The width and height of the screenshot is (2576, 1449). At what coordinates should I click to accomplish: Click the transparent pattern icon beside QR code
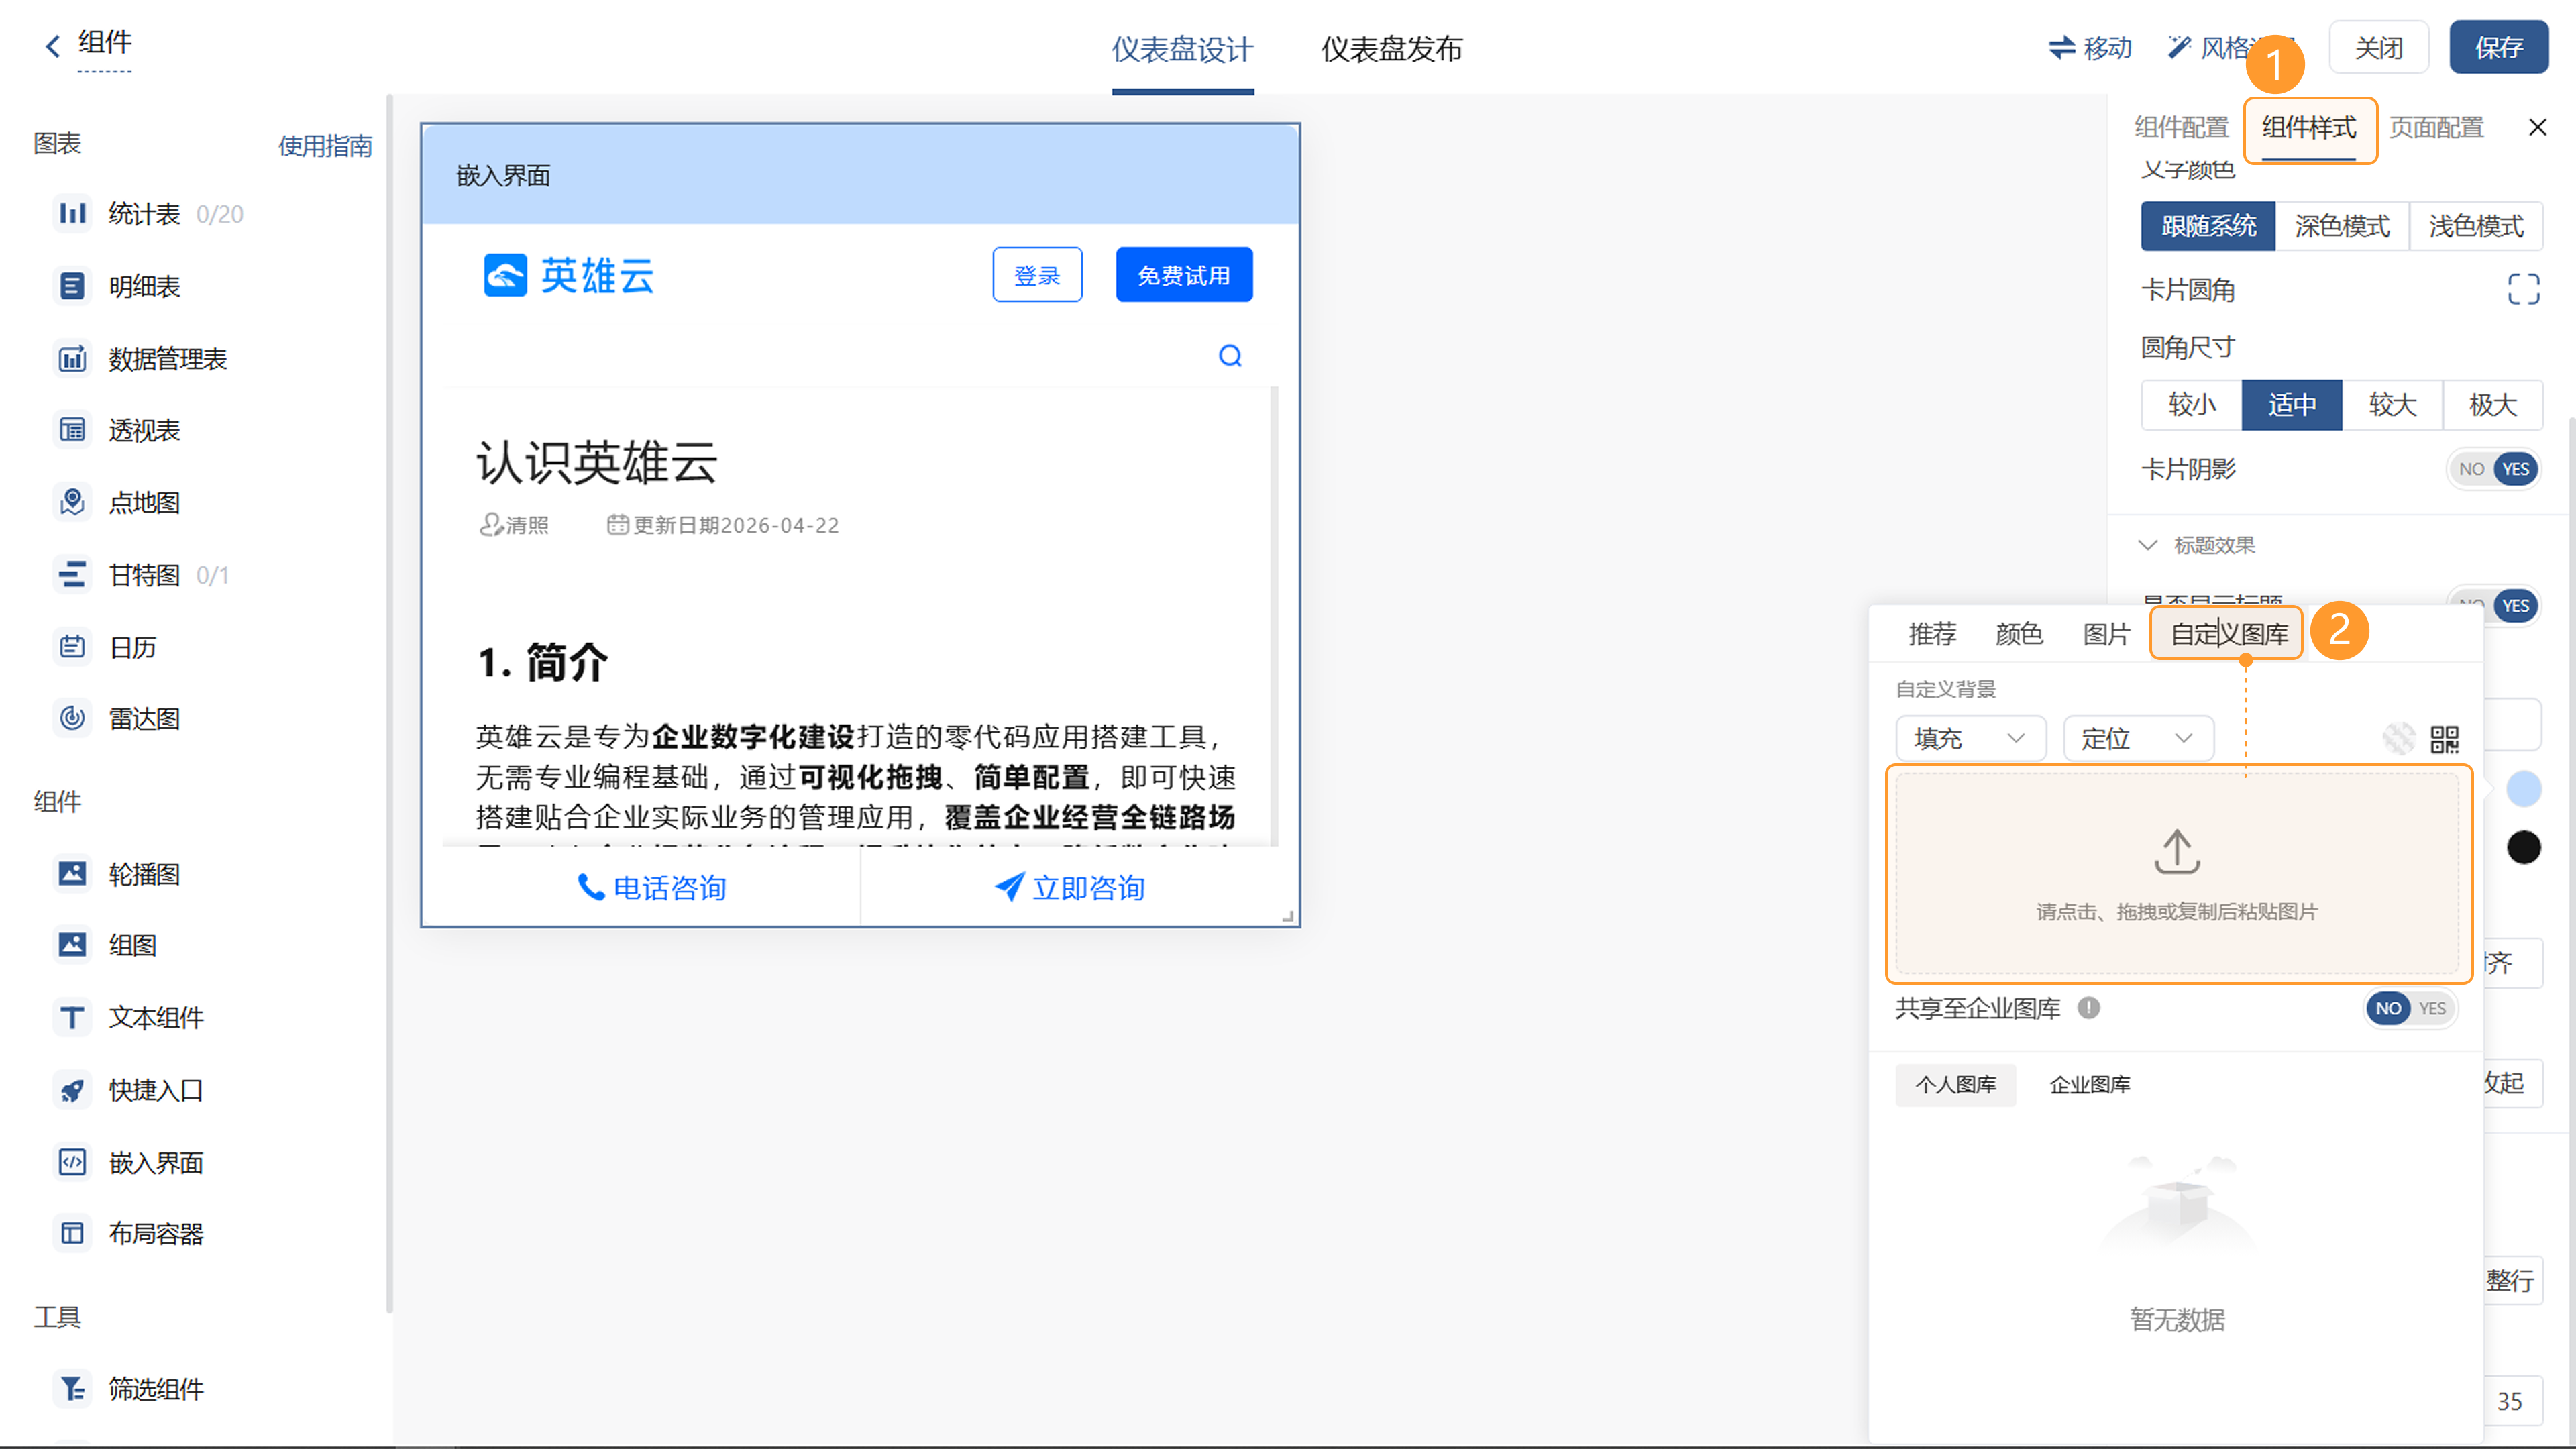click(x=2399, y=739)
